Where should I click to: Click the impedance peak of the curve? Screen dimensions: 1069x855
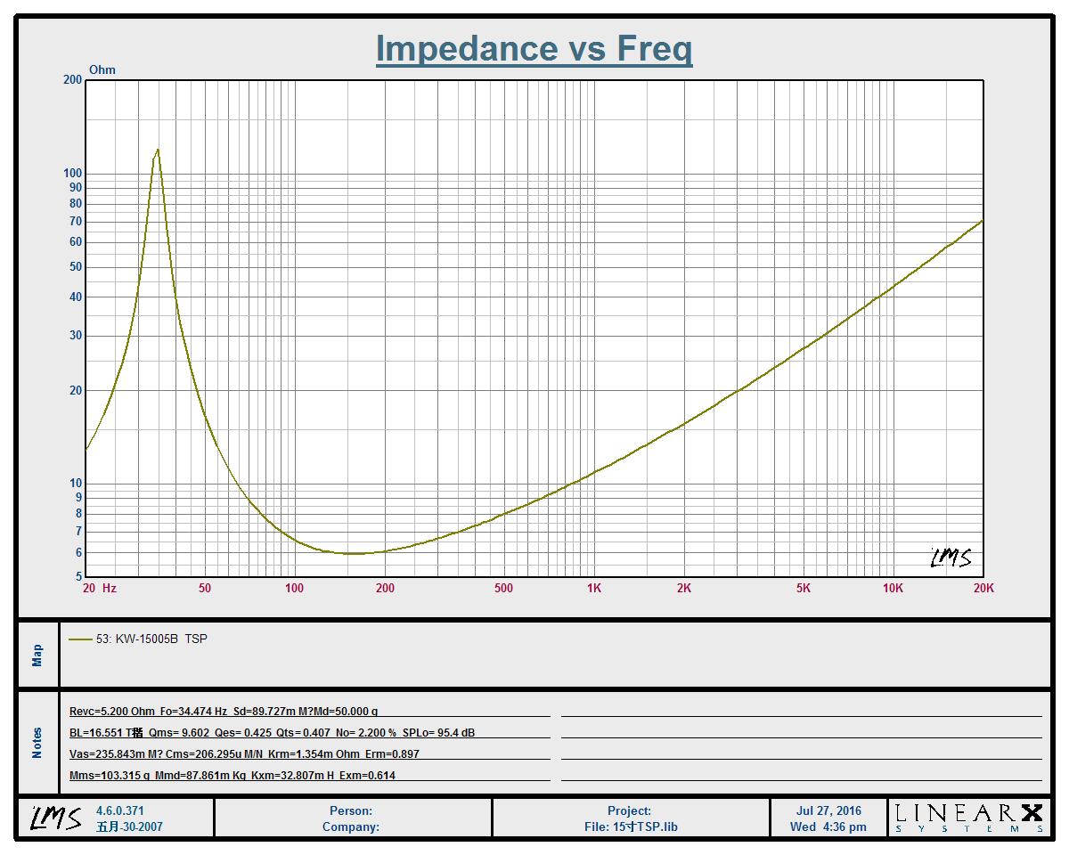[158, 151]
